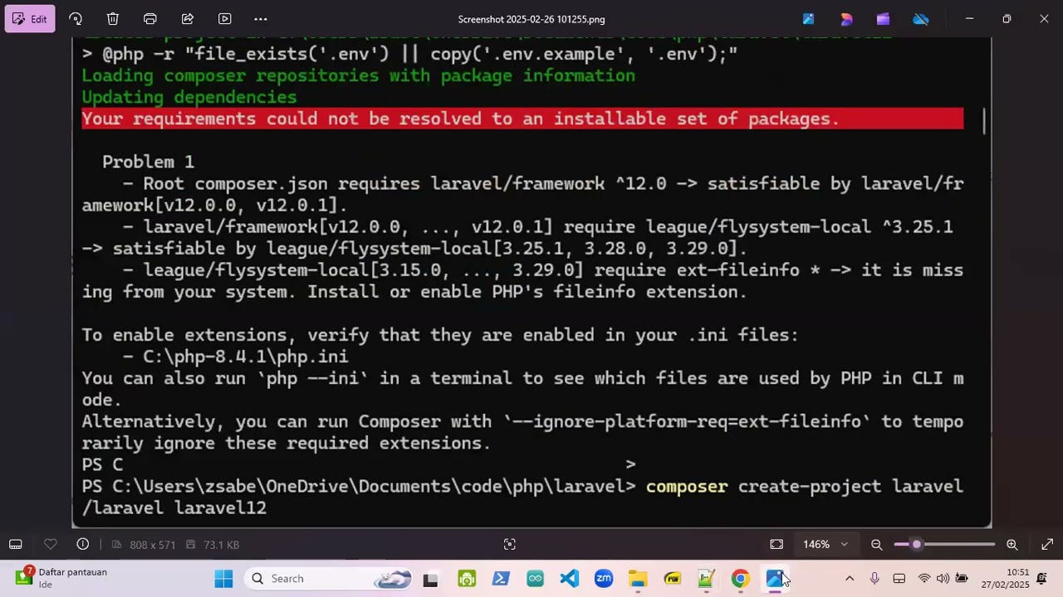The width and height of the screenshot is (1063, 597).
Task: Open Notepad++ taskbar icon
Action: [x=706, y=579]
